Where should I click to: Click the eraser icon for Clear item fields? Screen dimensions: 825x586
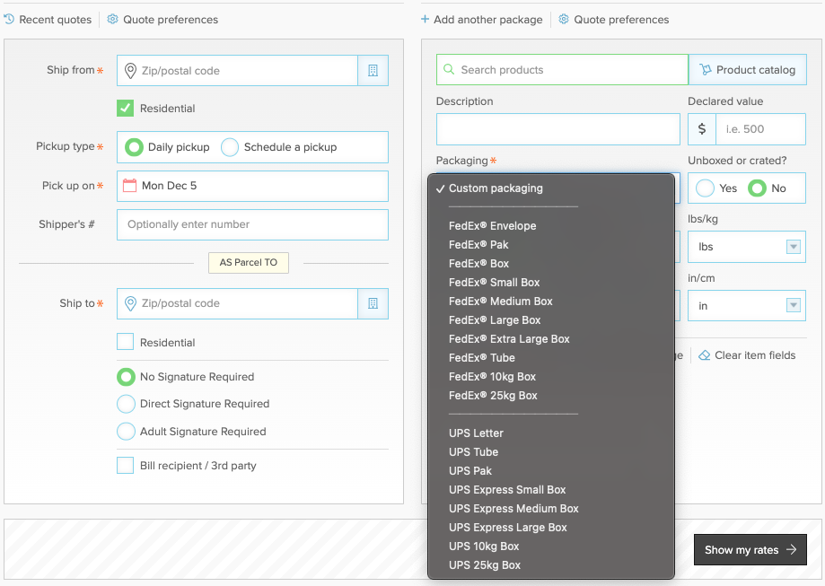pyautogui.click(x=705, y=355)
